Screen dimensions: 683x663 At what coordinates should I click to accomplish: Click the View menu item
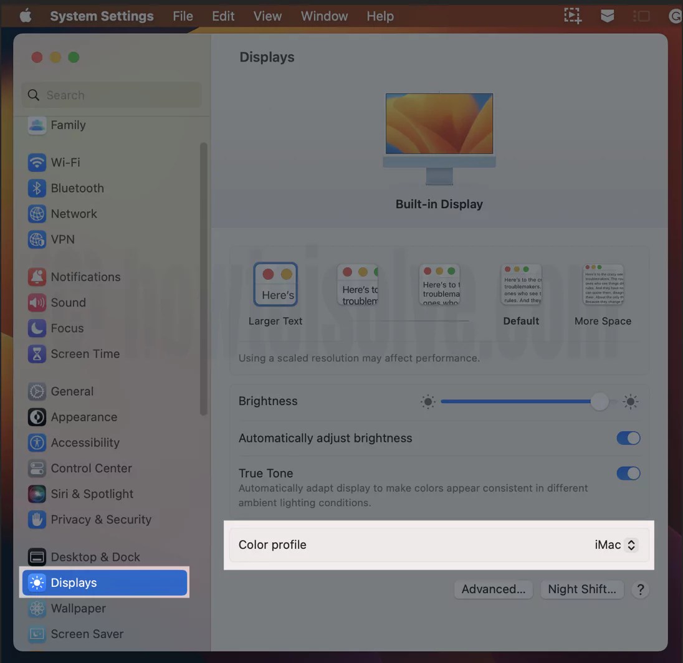267,16
